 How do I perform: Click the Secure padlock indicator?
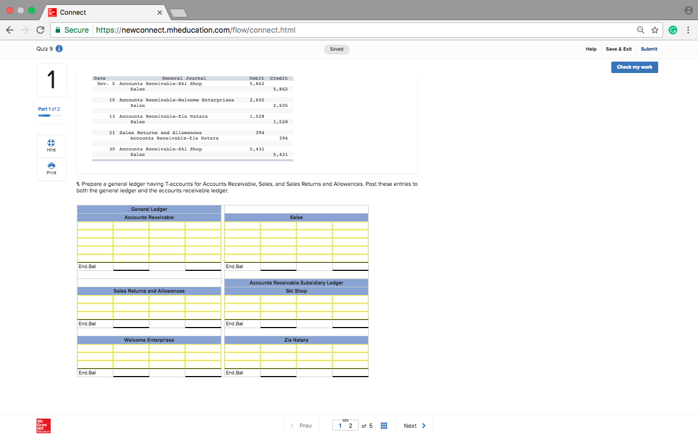click(57, 30)
